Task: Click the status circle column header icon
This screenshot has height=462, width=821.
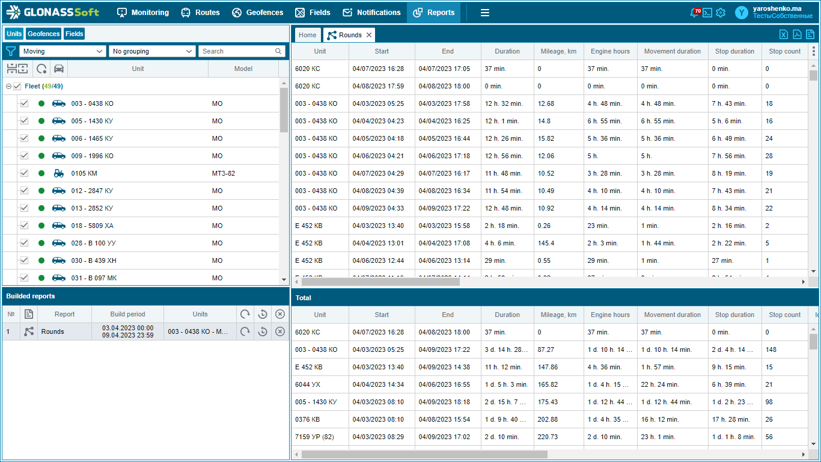Action: (x=41, y=69)
